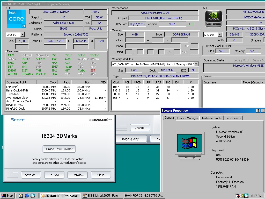Open the CPU #0 selector dropdown
The height and width of the screenshot is (199, 265).
[22, 35]
